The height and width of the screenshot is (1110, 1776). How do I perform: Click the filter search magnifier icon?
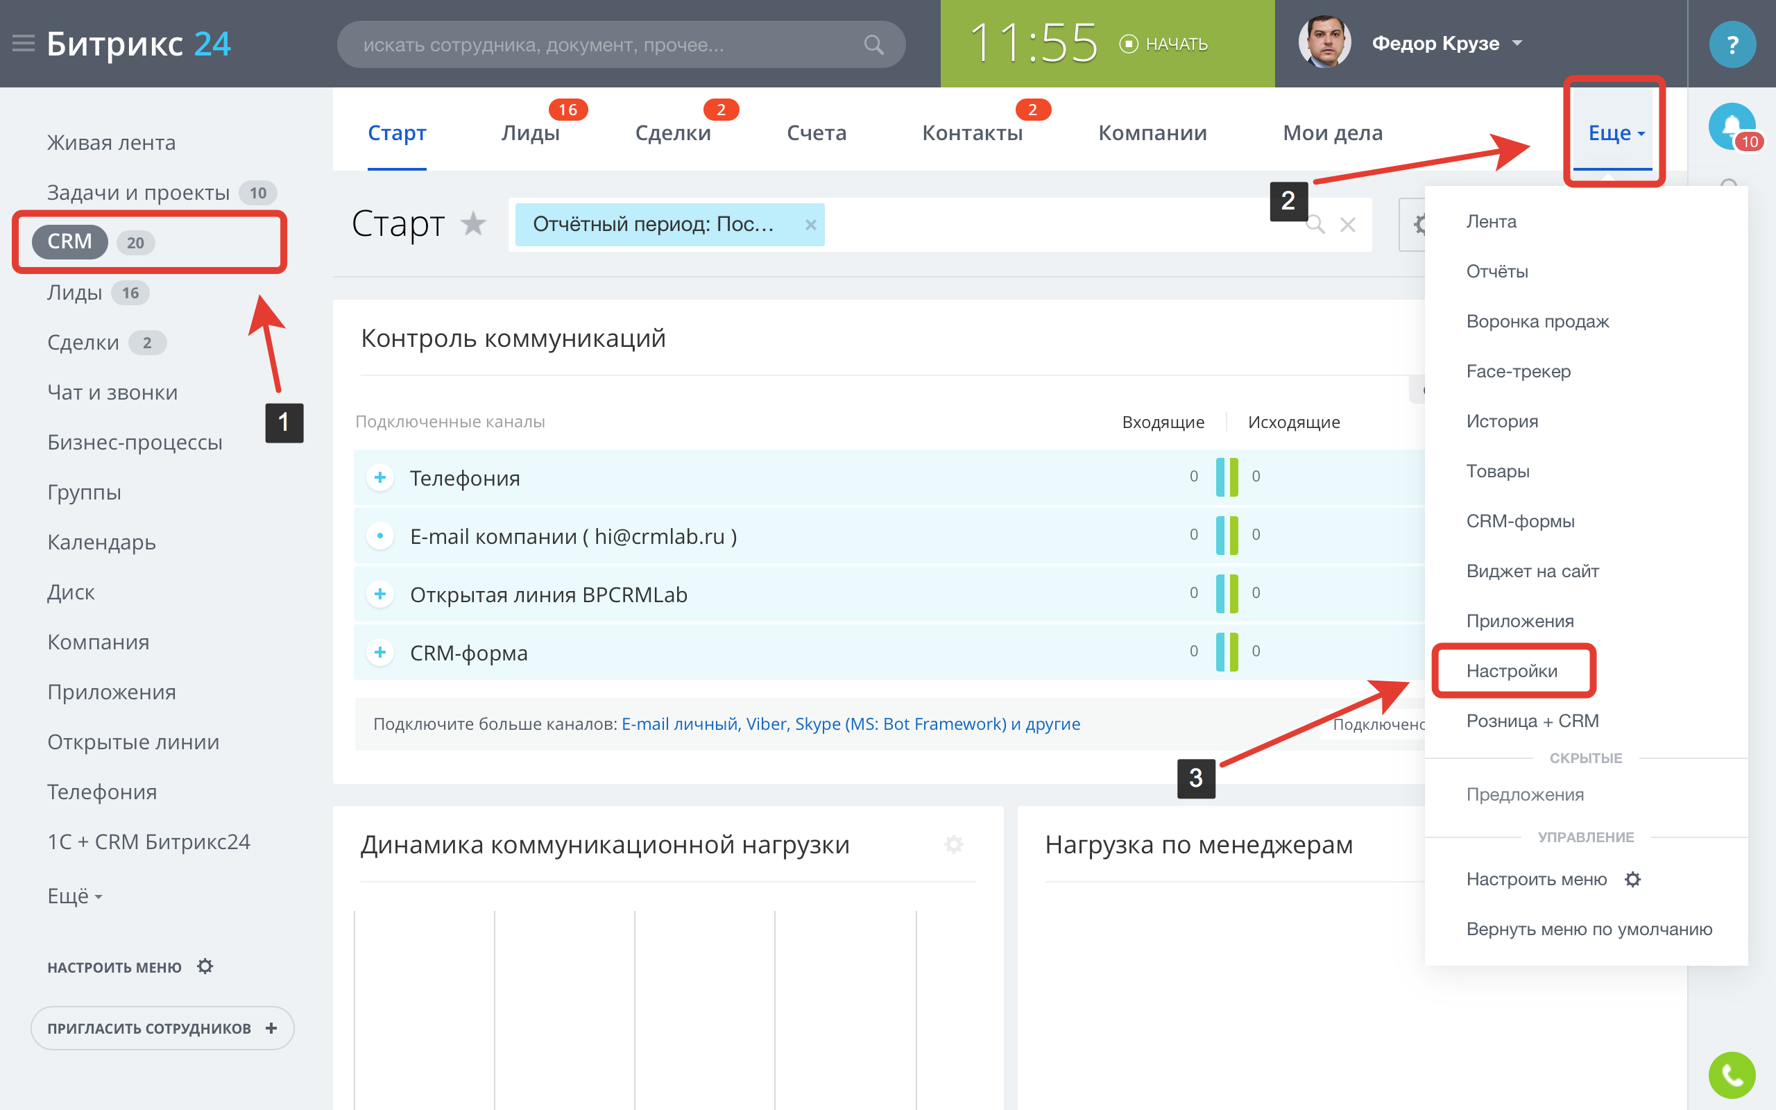pos(1315,225)
